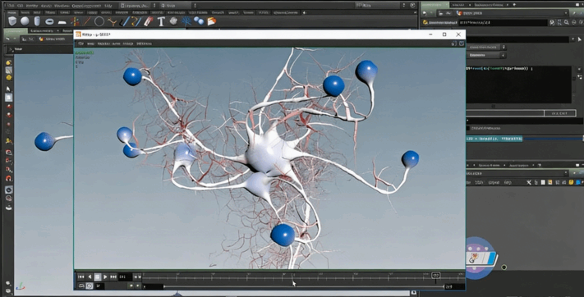Click the node name input field

(x=504, y=22)
